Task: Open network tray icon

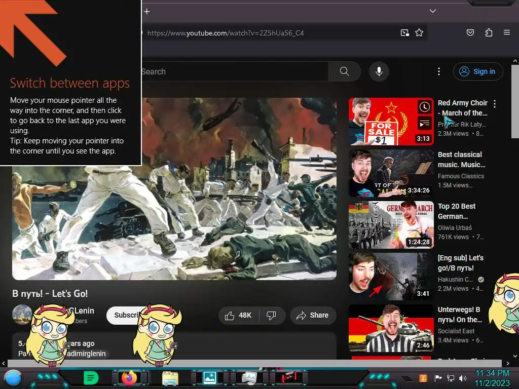Action: pyautogui.click(x=451, y=378)
